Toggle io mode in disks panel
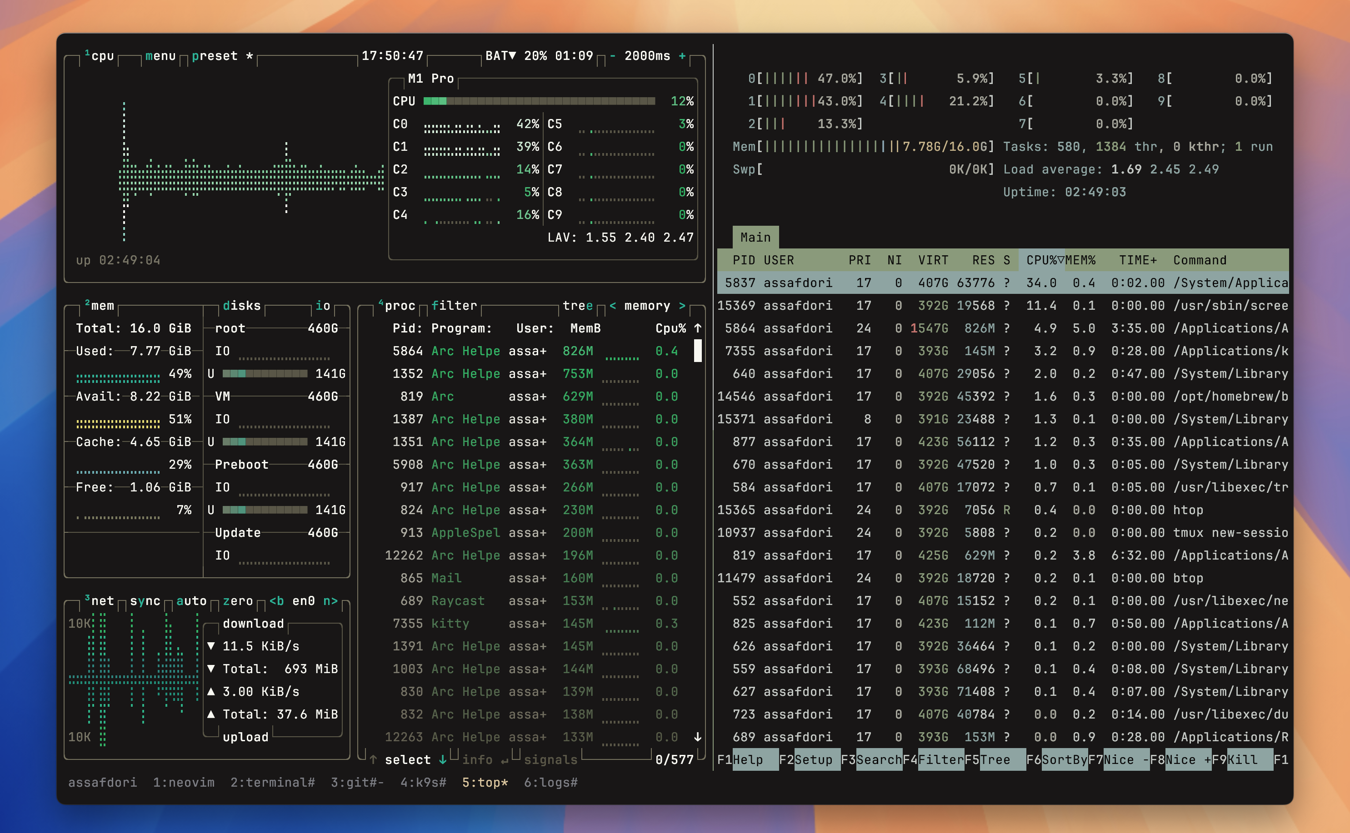 pos(323,306)
